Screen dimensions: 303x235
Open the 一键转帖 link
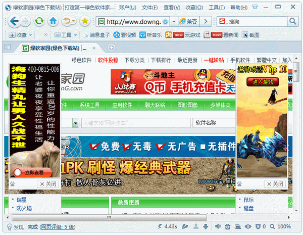(214, 60)
